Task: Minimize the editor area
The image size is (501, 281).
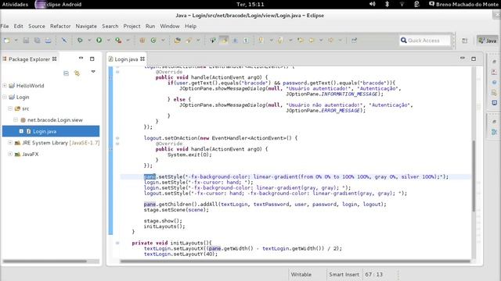Action: coord(463,59)
